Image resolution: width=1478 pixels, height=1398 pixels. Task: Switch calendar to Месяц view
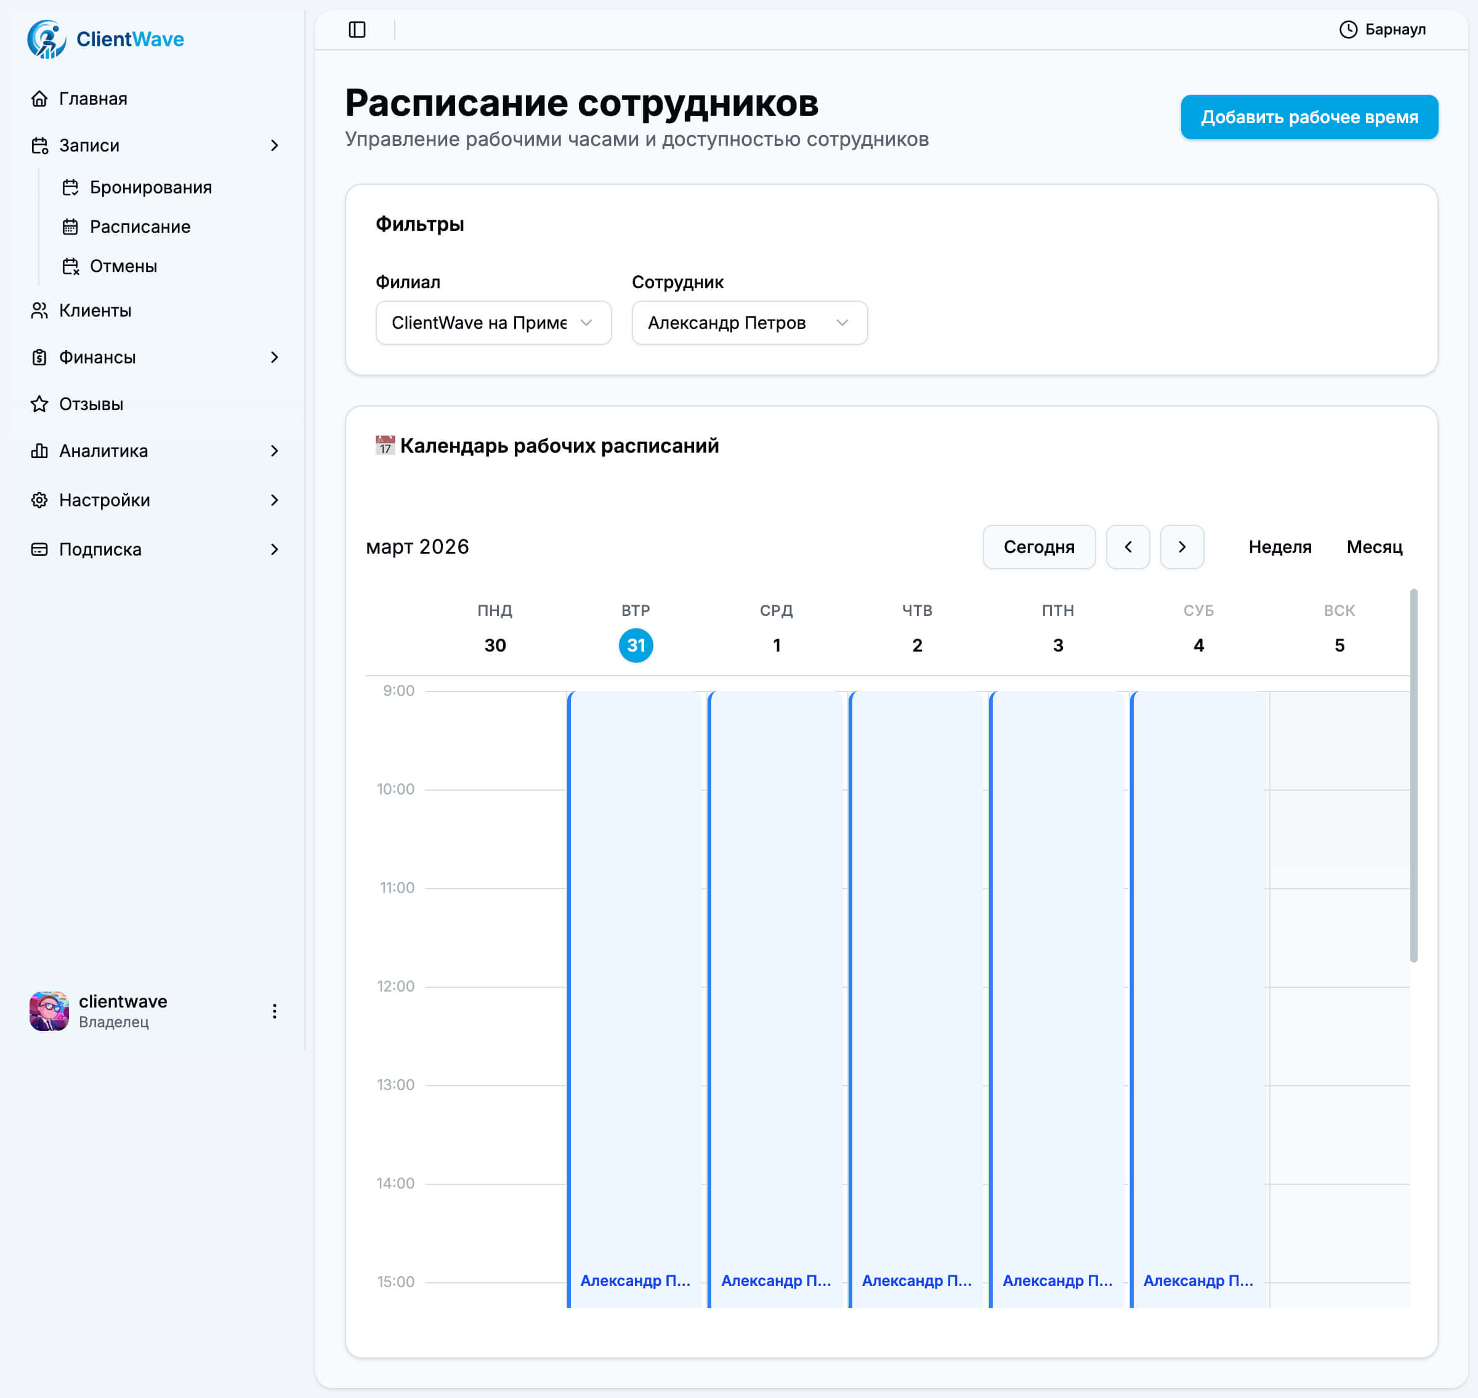pos(1374,547)
